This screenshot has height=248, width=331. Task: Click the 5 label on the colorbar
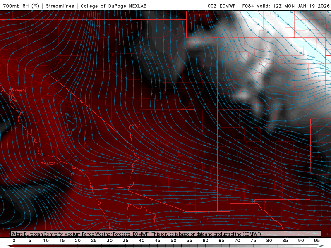(x=30, y=241)
